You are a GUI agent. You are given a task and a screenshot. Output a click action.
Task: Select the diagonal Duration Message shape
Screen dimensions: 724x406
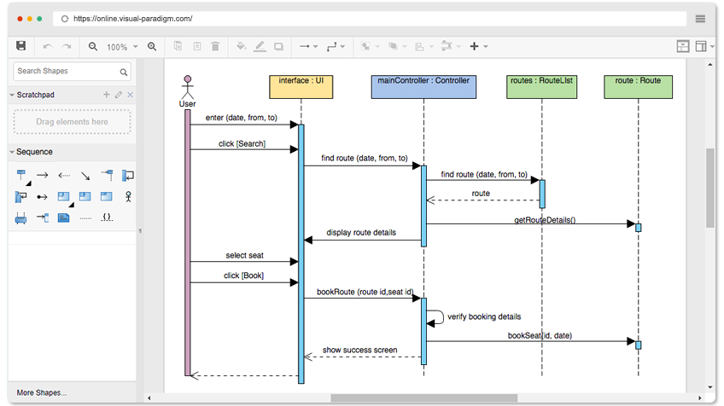85,176
